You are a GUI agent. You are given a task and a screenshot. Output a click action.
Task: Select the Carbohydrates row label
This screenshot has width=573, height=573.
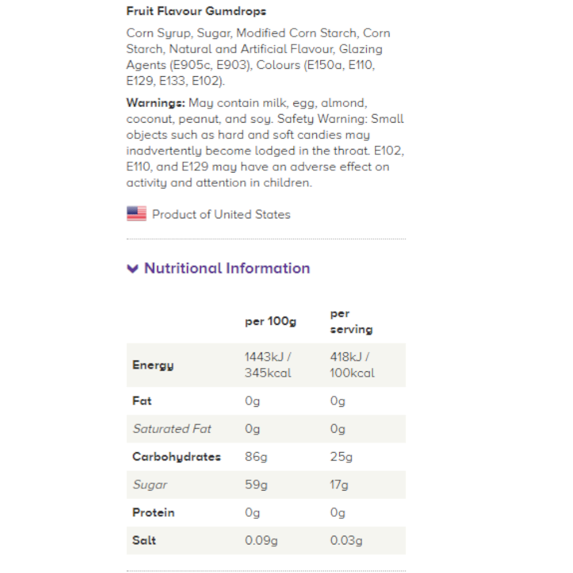[x=176, y=457]
